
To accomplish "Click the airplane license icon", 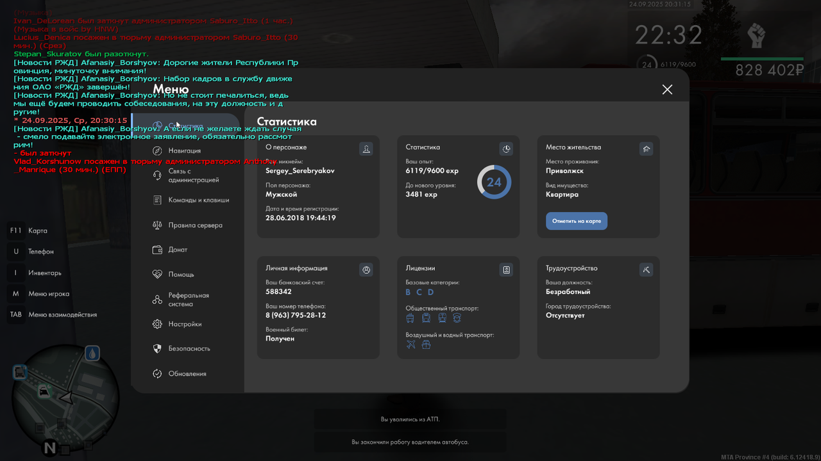I will coord(411,344).
